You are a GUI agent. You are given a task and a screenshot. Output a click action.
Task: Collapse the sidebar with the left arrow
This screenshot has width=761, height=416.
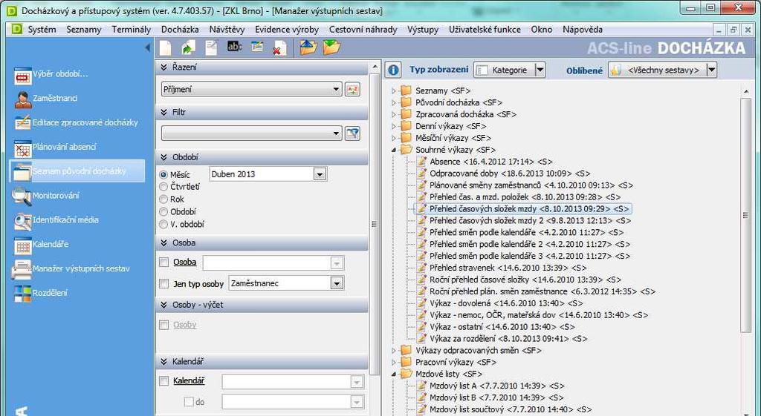148,47
